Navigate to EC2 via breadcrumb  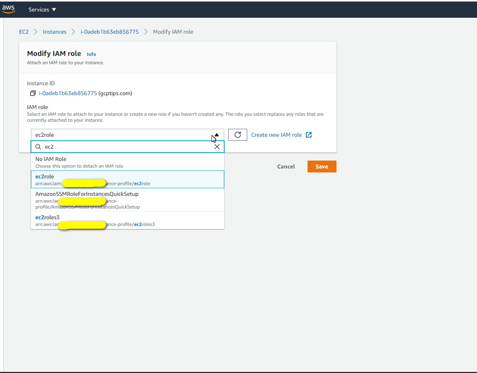point(24,32)
